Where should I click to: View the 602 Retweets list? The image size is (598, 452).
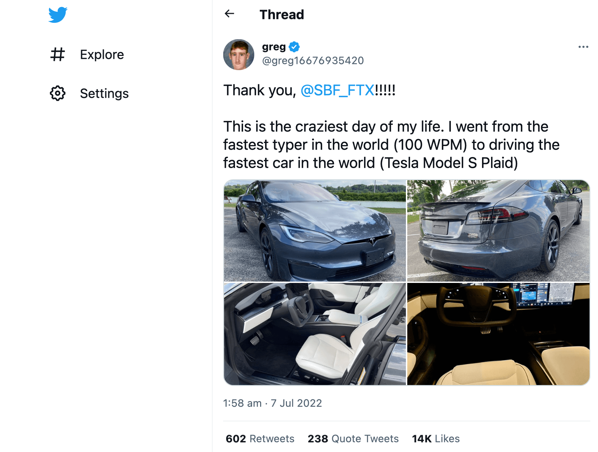click(x=260, y=439)
